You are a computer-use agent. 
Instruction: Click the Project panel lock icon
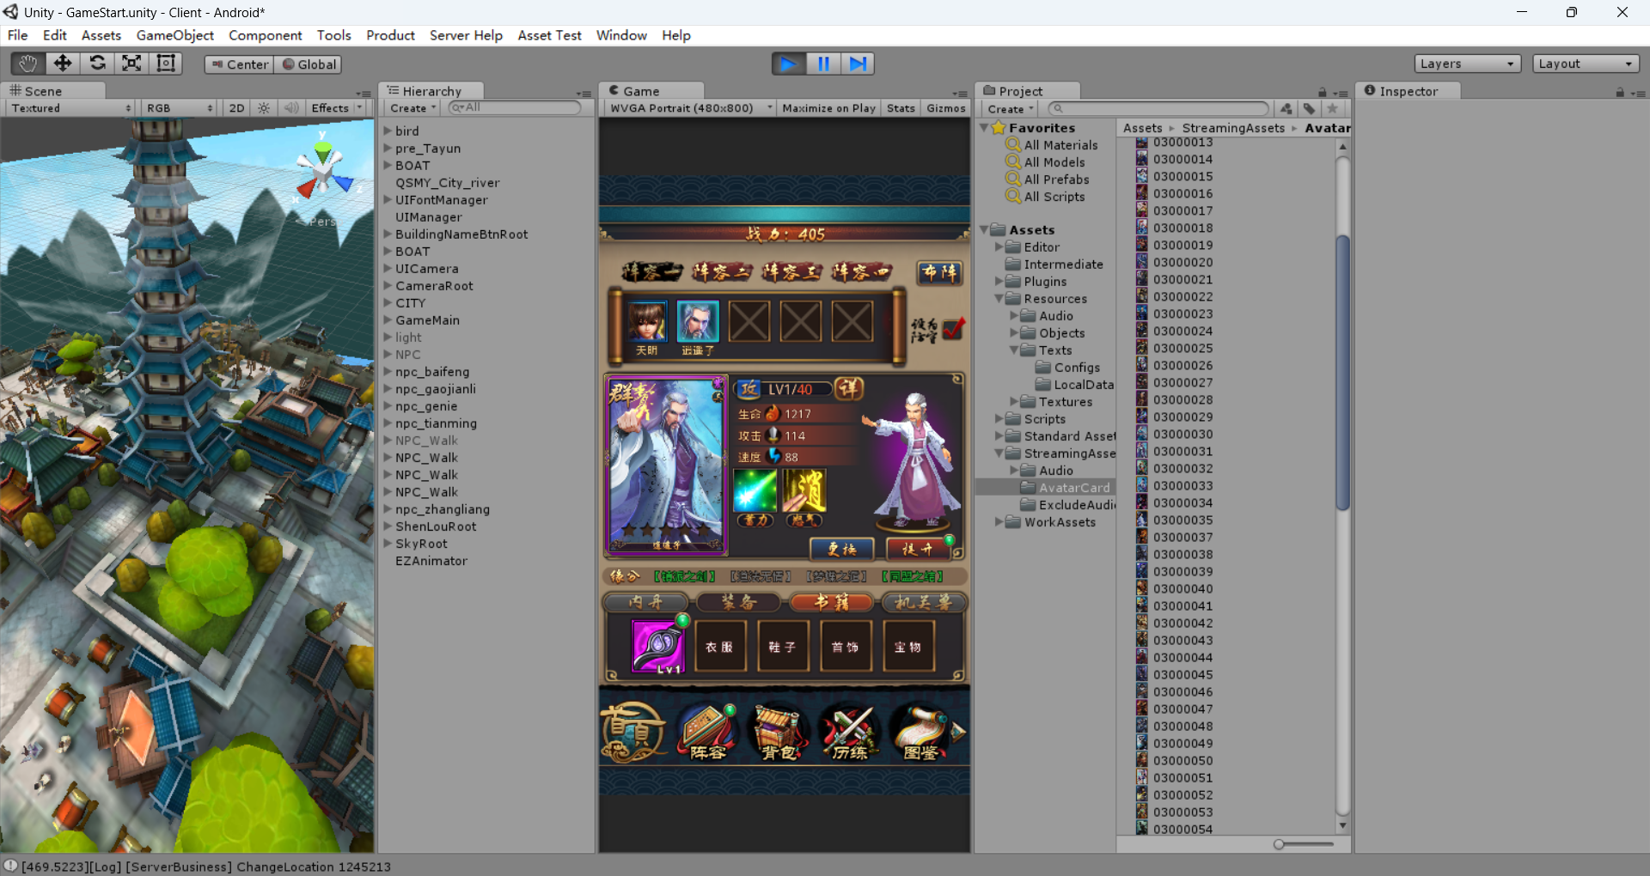[1323, 93]
